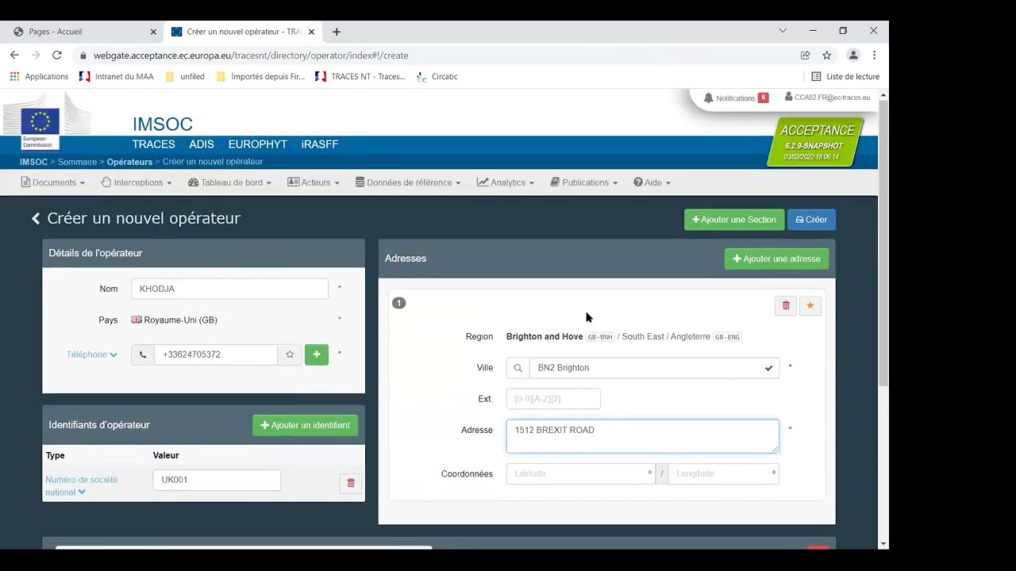The height and width of the screenshot is (571, 1016).
Task: Click the blue Créer button
Action: 811,220
